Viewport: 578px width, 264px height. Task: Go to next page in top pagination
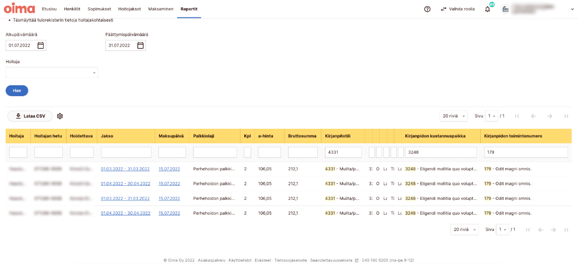(x=550, y=116)
